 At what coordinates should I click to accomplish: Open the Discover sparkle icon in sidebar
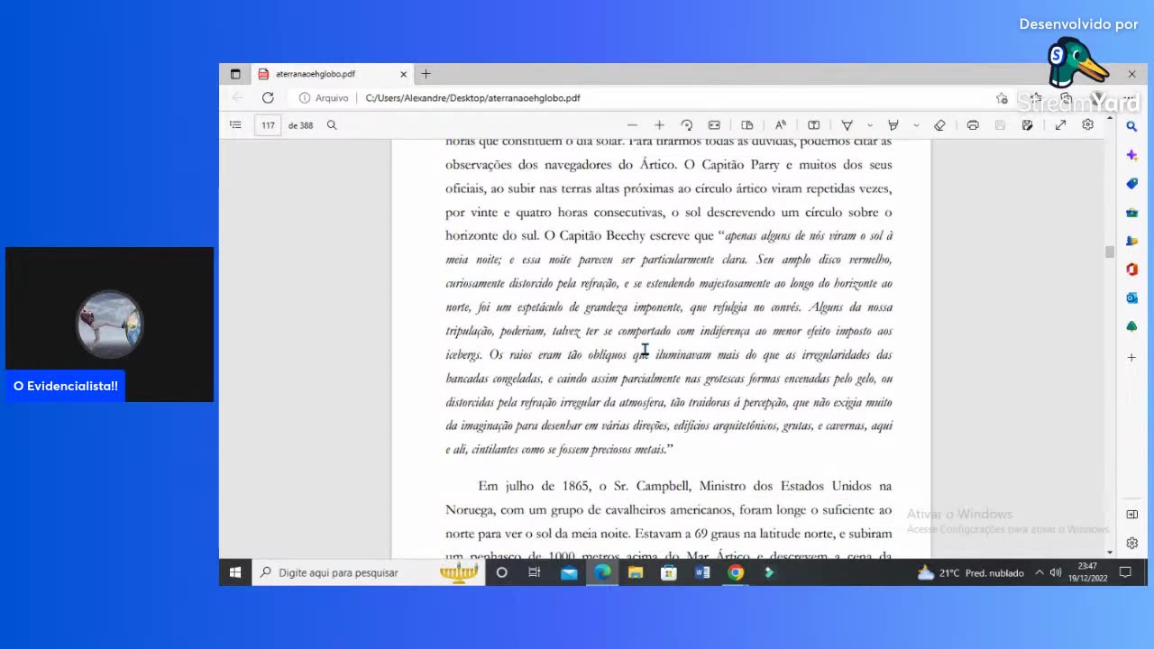[x=1131, y=155]
